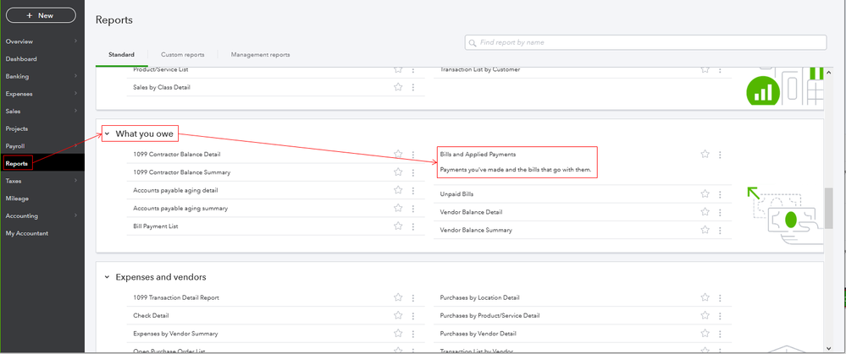The width and height of the screenshot is (846, 354).
Task: Star the Unpaid Bills report
Action: click(705, 194)
